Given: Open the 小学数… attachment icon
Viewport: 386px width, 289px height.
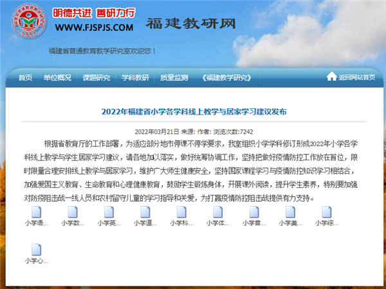Looking at the screenshot, I should click(73, 212).
